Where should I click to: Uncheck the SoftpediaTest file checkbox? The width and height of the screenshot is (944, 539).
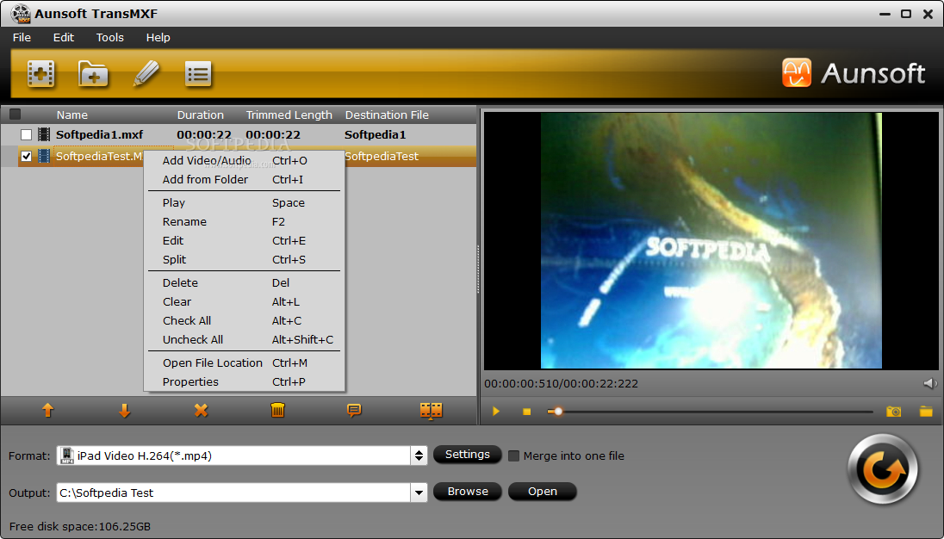(x=26, y=157)
